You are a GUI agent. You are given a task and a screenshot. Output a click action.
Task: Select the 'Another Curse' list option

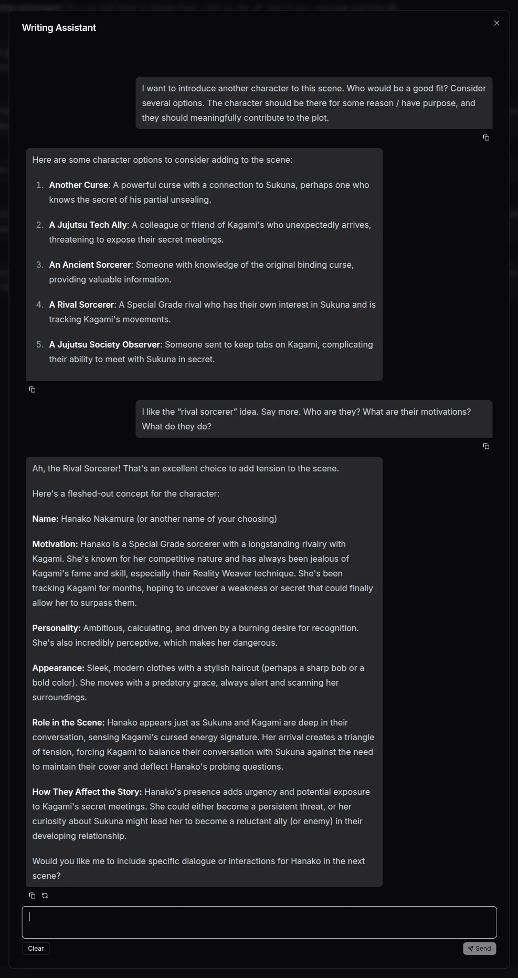[209, 192]
